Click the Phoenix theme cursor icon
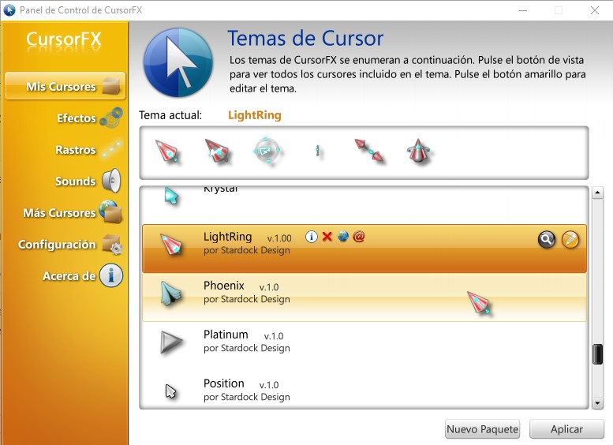Viewport: 613px width, 445px height. [170, 294]
